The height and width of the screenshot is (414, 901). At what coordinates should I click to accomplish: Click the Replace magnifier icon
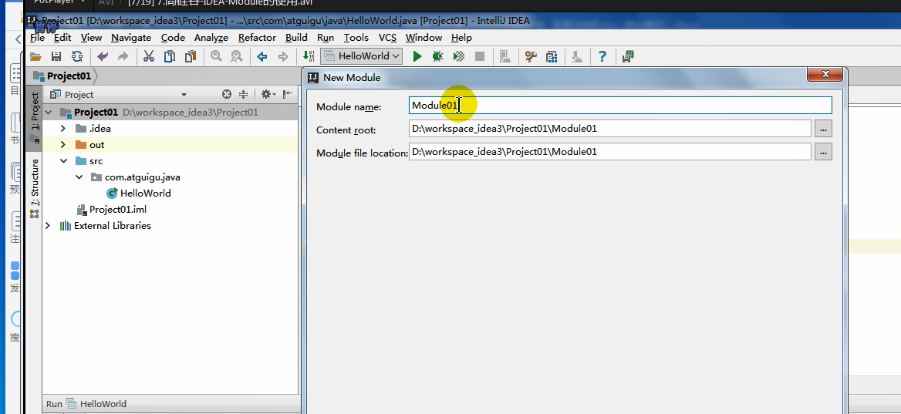pos(236,56)
